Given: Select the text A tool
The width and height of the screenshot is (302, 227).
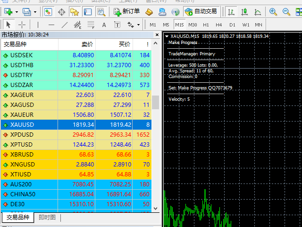Looking at the screenshot, I should point(104,25).
